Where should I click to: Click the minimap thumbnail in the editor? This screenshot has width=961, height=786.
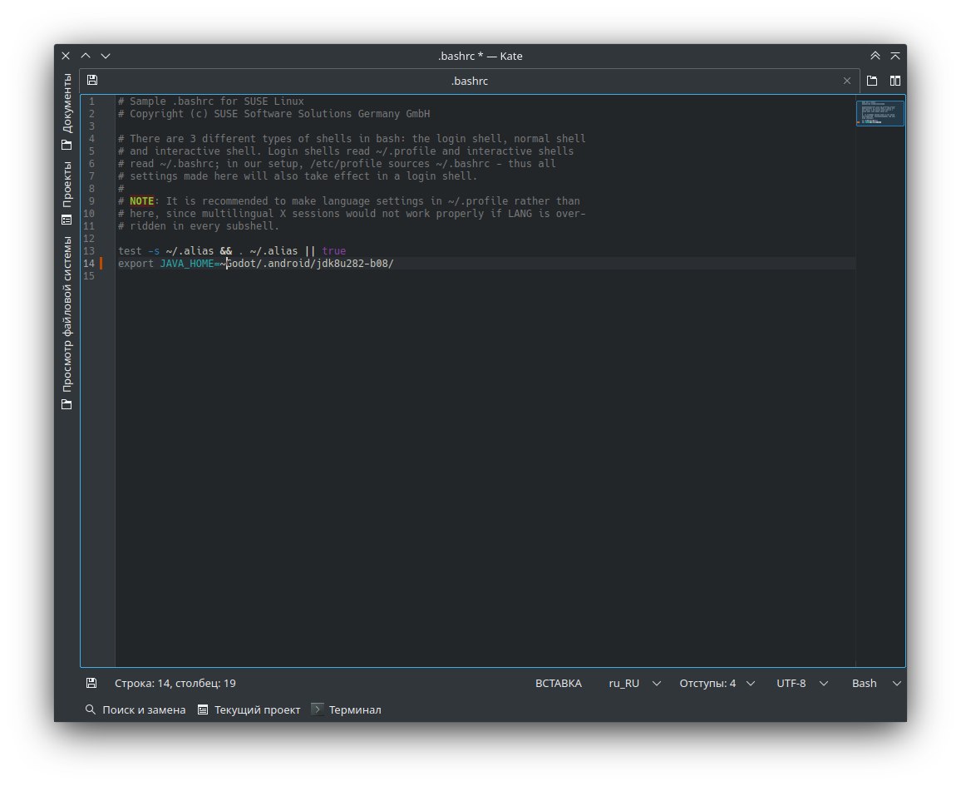click(880, 113)
